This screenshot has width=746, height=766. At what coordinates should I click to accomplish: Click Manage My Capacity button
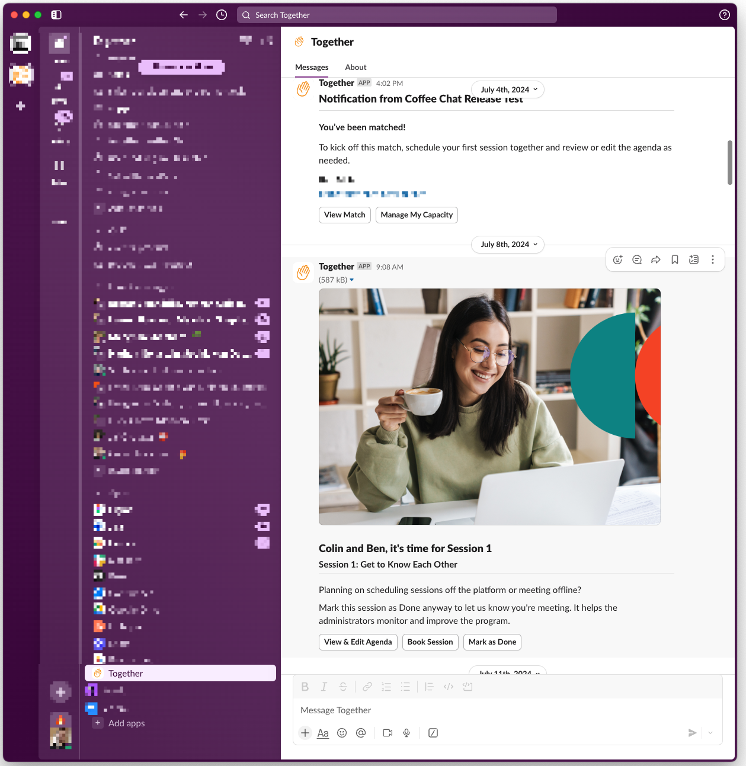[x=417, y=214]
